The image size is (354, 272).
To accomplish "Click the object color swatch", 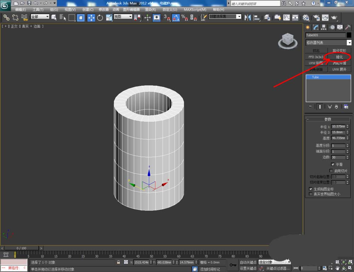I will point(349,35).
